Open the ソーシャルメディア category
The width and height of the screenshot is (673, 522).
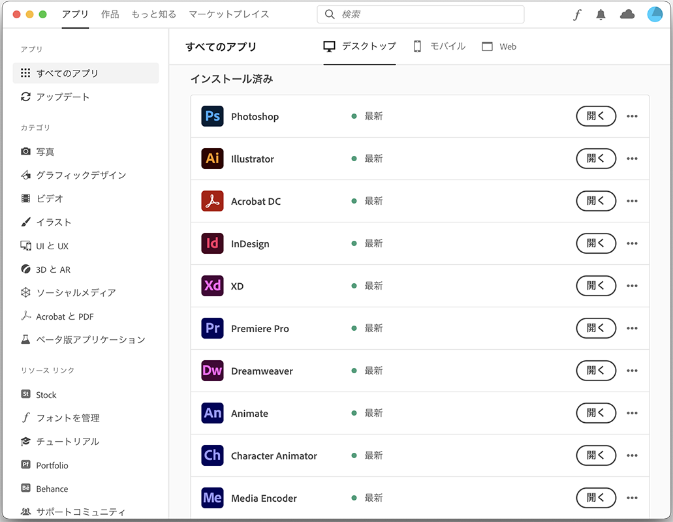[69, 293]
